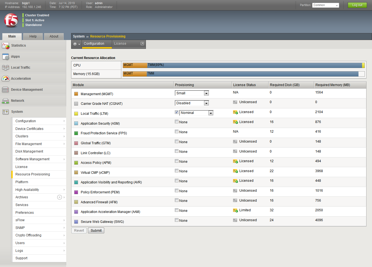
Task: Enable Virtual CMP (vCMP) checkbox
Action: (x=176, y=171)
